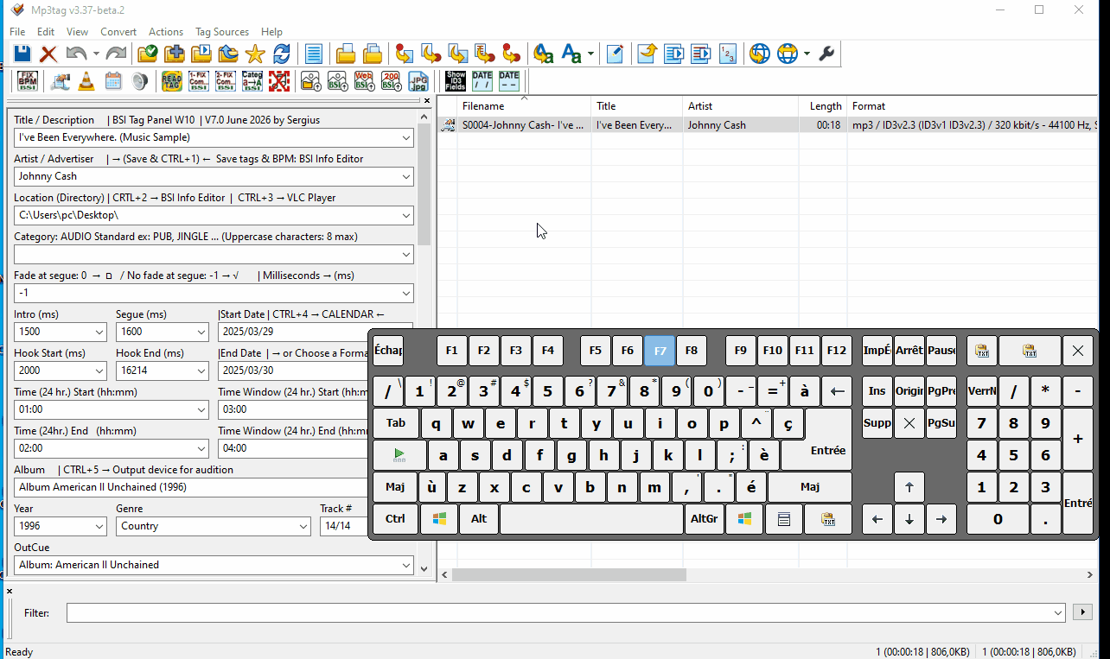Open the Year dropdown showing 1996
This screenshot has height=659, width=1110.
click(99, 526)
